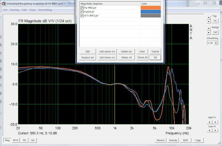Toggle the B/W display button

click(x=186, y=140)
